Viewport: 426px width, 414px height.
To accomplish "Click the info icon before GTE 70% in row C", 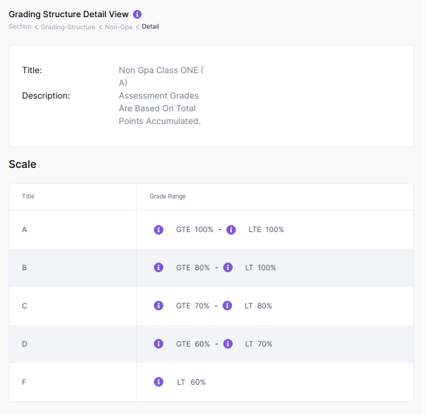I will (x=159, y=306).
